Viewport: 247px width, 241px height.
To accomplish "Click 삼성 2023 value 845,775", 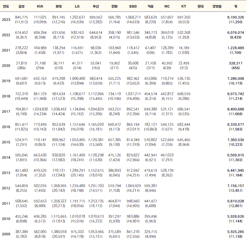I will [21, 17].
